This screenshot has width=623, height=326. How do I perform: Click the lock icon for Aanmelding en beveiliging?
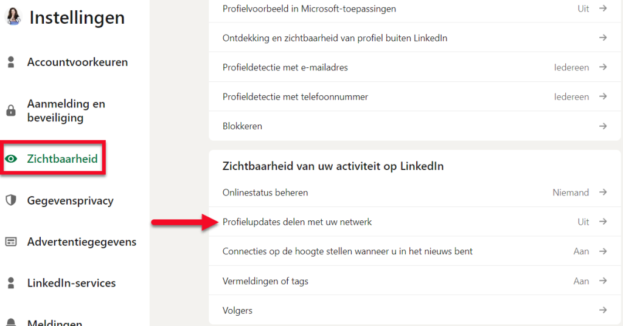tap(11, 110)
